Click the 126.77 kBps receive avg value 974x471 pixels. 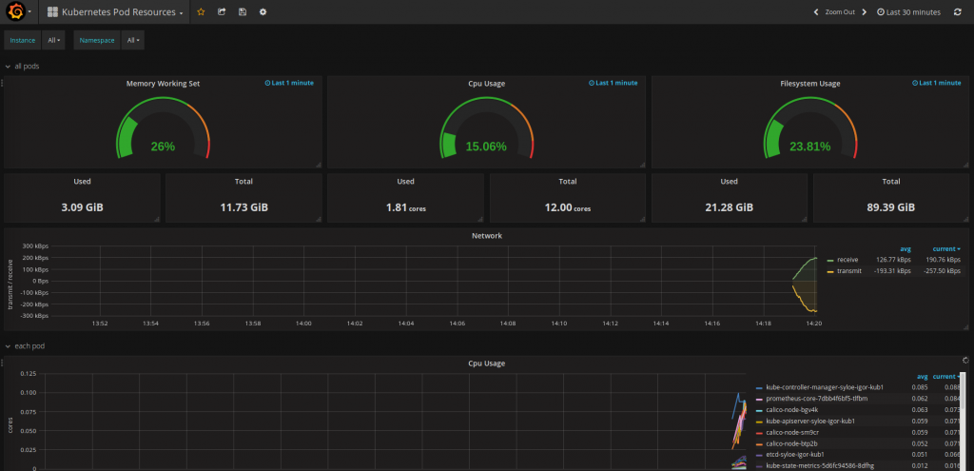point(894,260)
